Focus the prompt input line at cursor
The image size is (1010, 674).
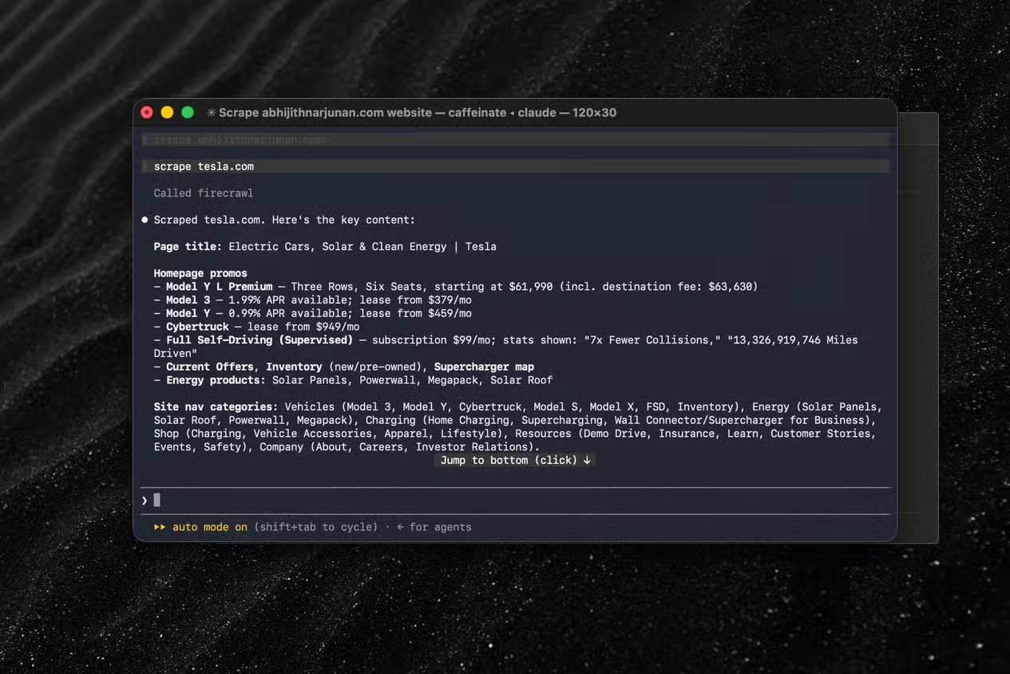(515, 500)
